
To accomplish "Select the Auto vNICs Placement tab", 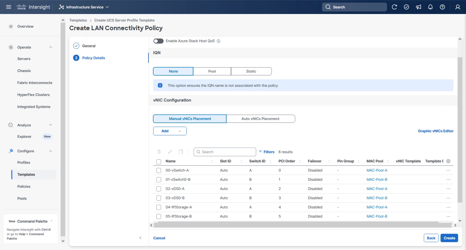I will (x=260, y=119).
